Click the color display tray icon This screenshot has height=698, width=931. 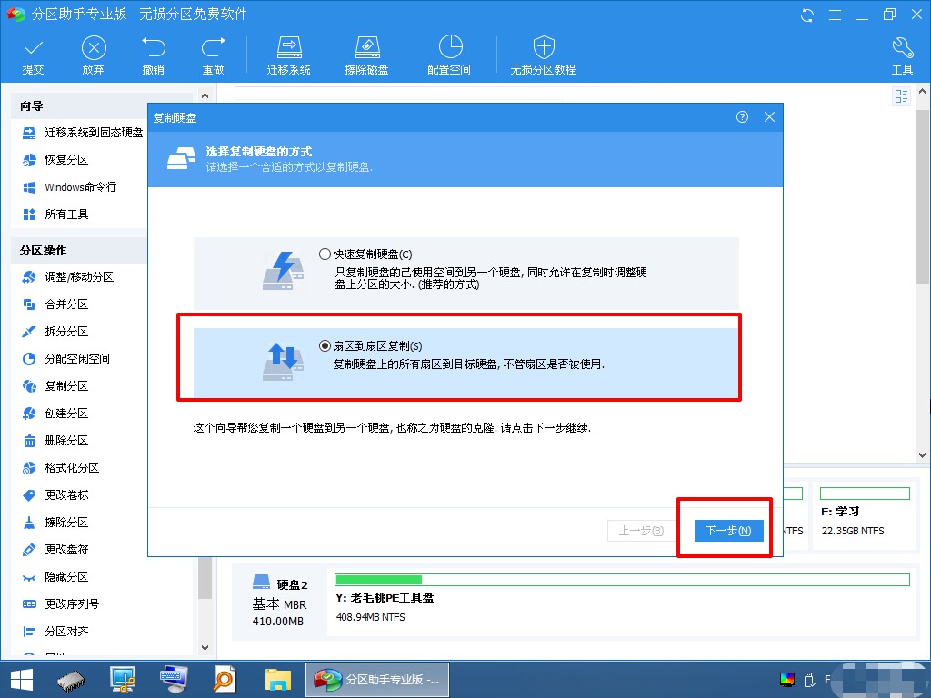click(787, 680)
